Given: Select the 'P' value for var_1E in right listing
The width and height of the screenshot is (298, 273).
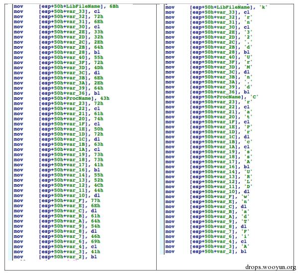Looking at the screenshot, I should 248,127.
